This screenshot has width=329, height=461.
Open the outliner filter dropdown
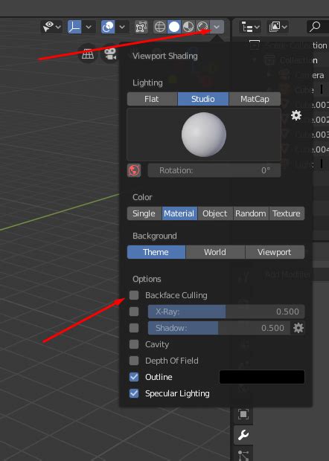pyautogui.click(x=278, y=27)
